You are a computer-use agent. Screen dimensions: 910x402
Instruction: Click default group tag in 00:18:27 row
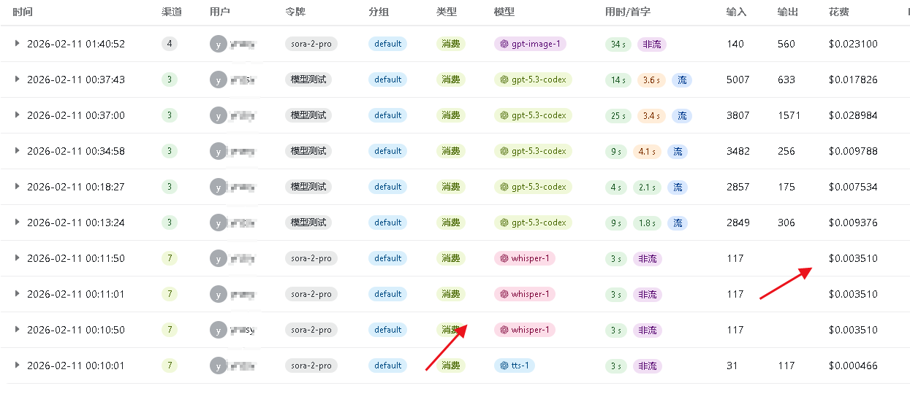point(387,187)
